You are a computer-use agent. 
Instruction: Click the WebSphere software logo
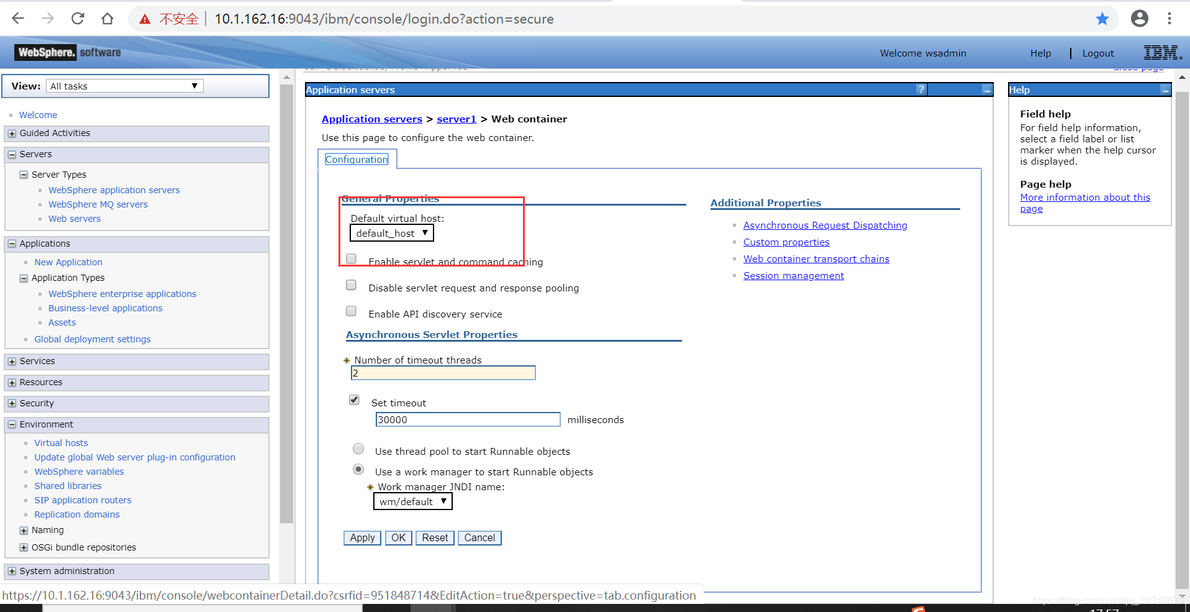point(68,52)
